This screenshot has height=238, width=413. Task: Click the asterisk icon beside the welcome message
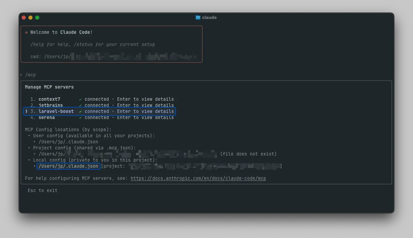point(26,32)
